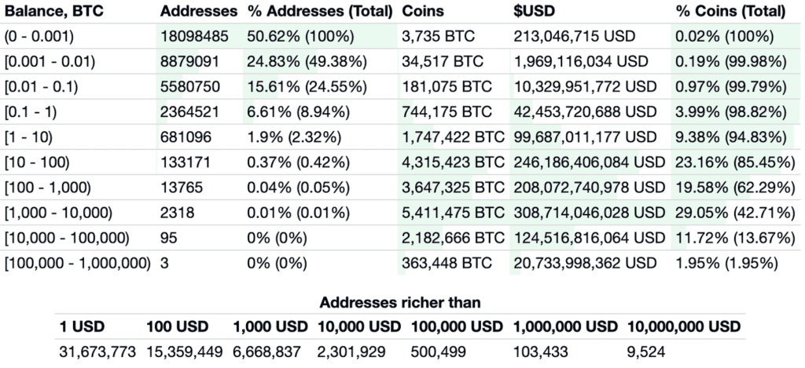The image size is (805, 368).
Task: Select the % Addresses (Total) header
Action: [320, 12]
